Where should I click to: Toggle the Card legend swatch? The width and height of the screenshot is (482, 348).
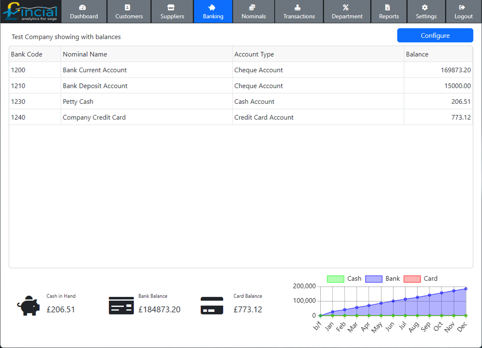click(x=412, y=279)
